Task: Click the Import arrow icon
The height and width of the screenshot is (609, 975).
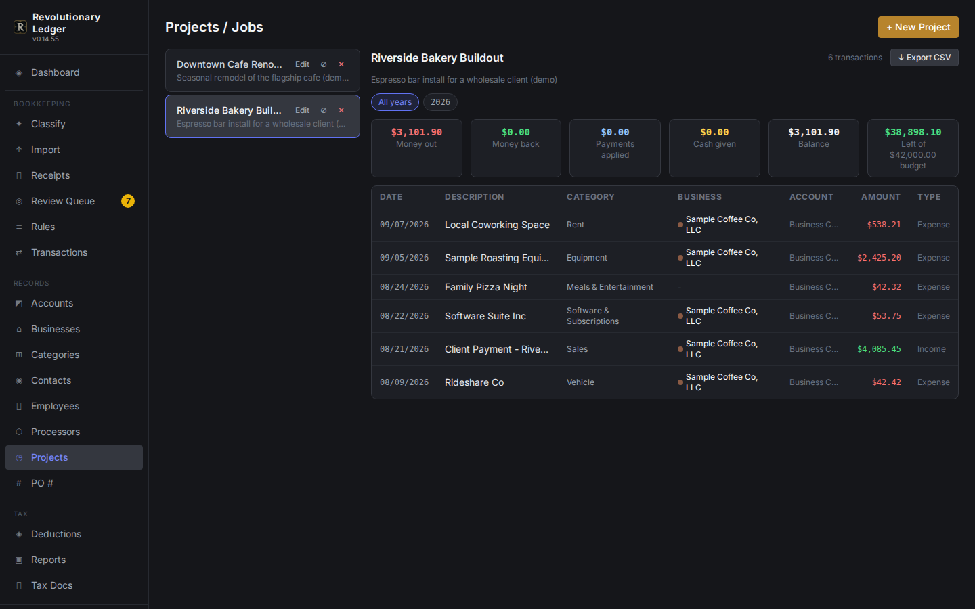Action: [19, 150]
